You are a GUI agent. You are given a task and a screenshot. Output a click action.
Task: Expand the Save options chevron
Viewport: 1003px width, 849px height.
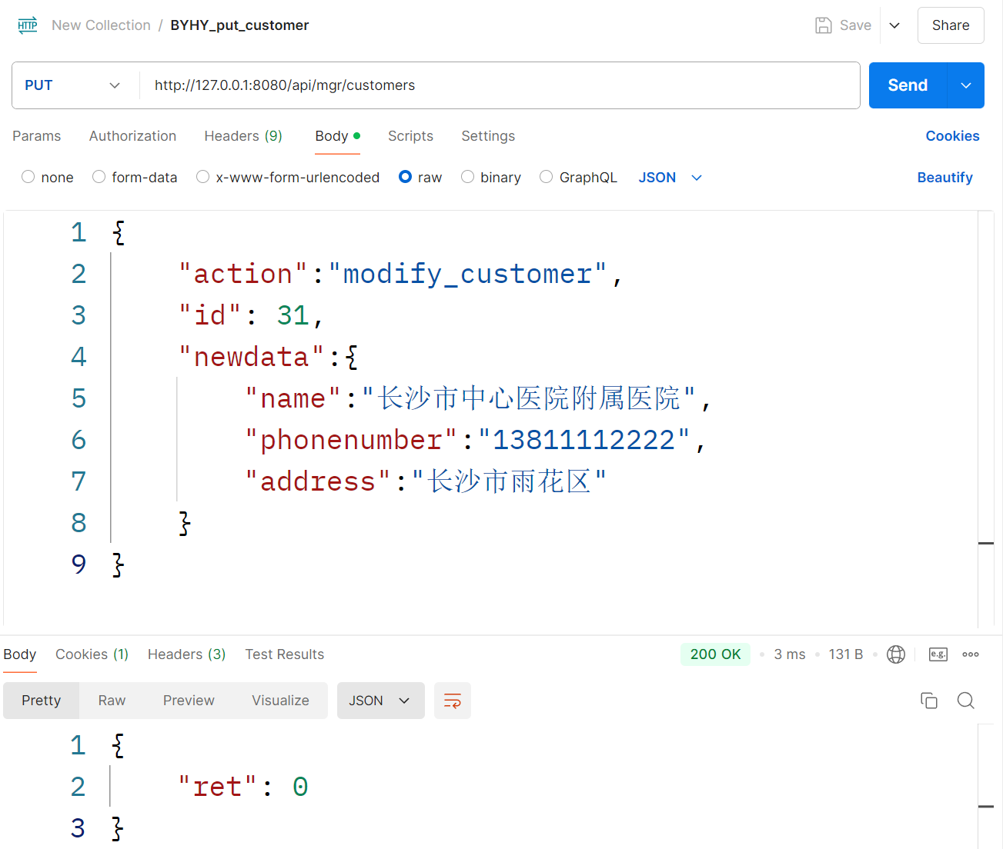(x=894, y=25)
